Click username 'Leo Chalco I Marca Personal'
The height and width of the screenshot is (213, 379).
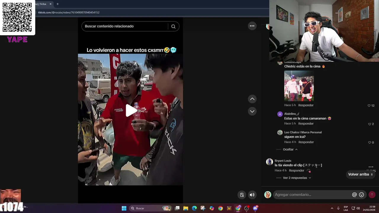point(303,132)
